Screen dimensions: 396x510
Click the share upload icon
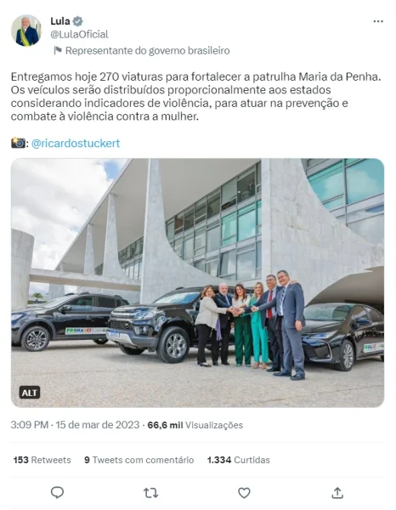(337, 493)
